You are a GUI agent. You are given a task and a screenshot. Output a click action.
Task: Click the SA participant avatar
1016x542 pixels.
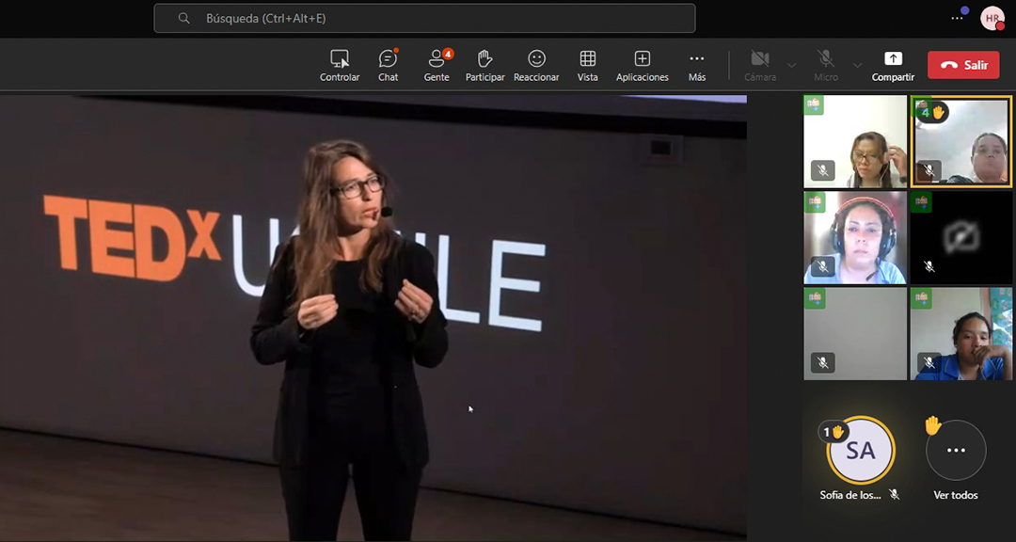click(861, 450)
